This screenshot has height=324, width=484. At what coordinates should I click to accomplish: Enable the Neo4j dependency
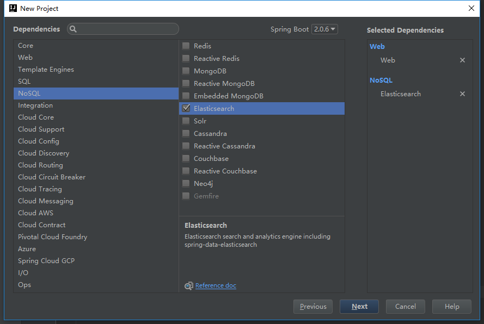point(186,183)
